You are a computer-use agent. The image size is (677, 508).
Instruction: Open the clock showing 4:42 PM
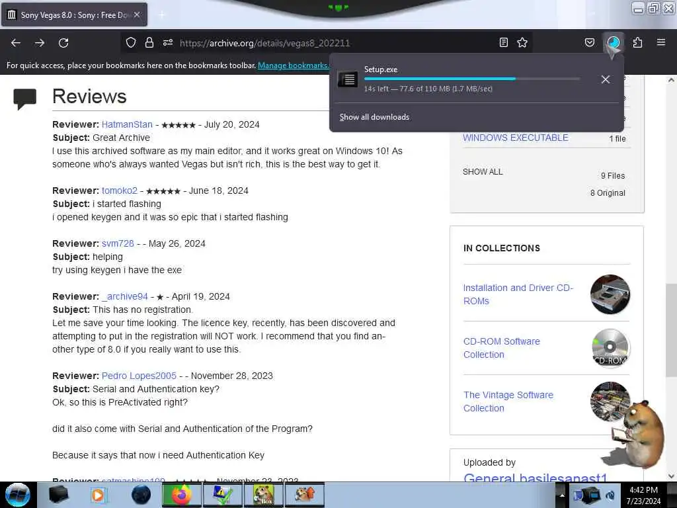pyautogui.click(x=643, y=495)
